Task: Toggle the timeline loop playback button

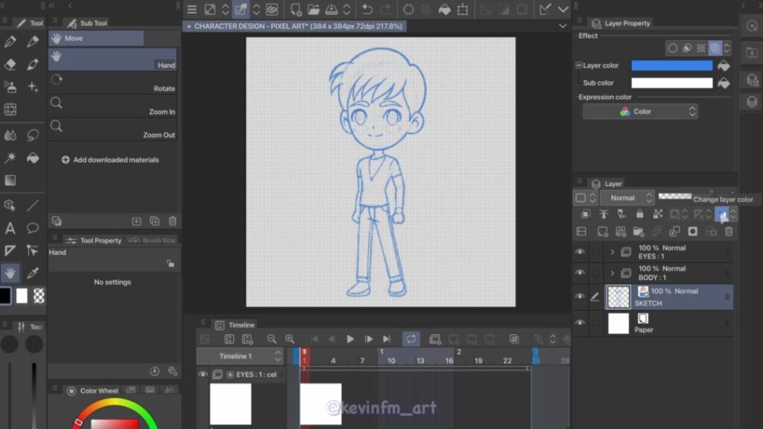Action: pyautogui.click(x=411, y=339)
